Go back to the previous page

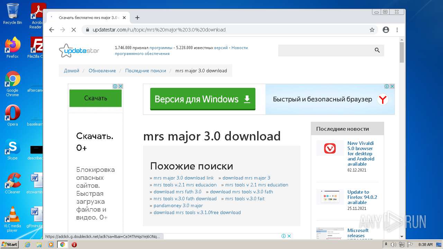pos(52,30)
